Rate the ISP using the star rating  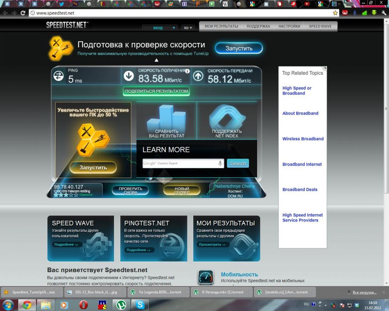[66, 195]
